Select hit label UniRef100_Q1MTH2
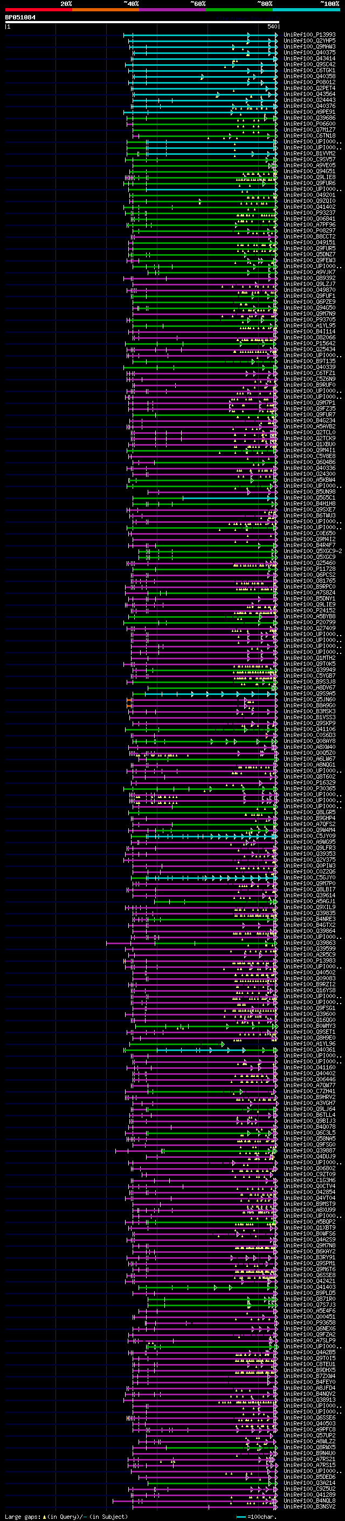The height and width of the screenshot is (1521, 345). click(x=309, y=658)
